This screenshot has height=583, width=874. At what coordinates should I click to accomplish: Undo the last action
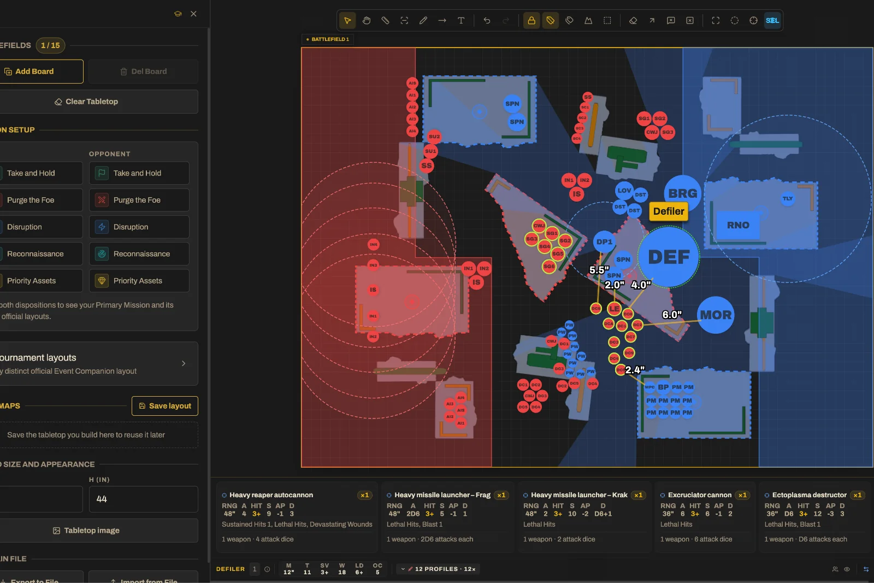487,21
